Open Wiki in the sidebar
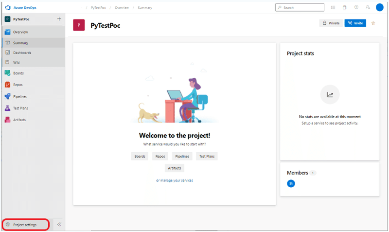 pos(34,62)
